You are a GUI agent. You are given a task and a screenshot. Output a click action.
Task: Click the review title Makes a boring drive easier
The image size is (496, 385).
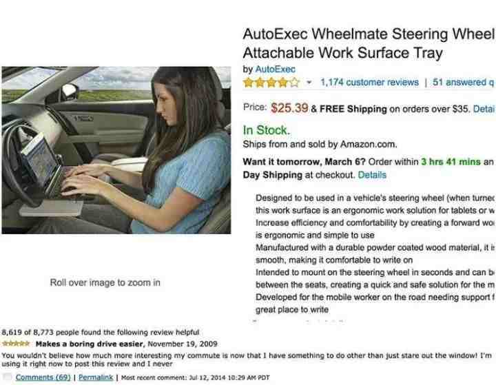(90, 344)
